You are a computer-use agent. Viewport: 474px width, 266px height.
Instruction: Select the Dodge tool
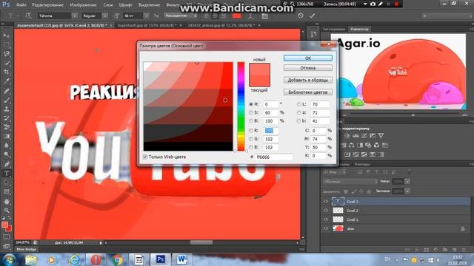tap(7, 154)
